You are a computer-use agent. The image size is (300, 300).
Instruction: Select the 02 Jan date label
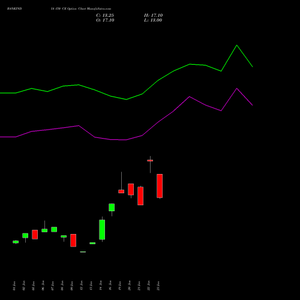tap(24, 286)
